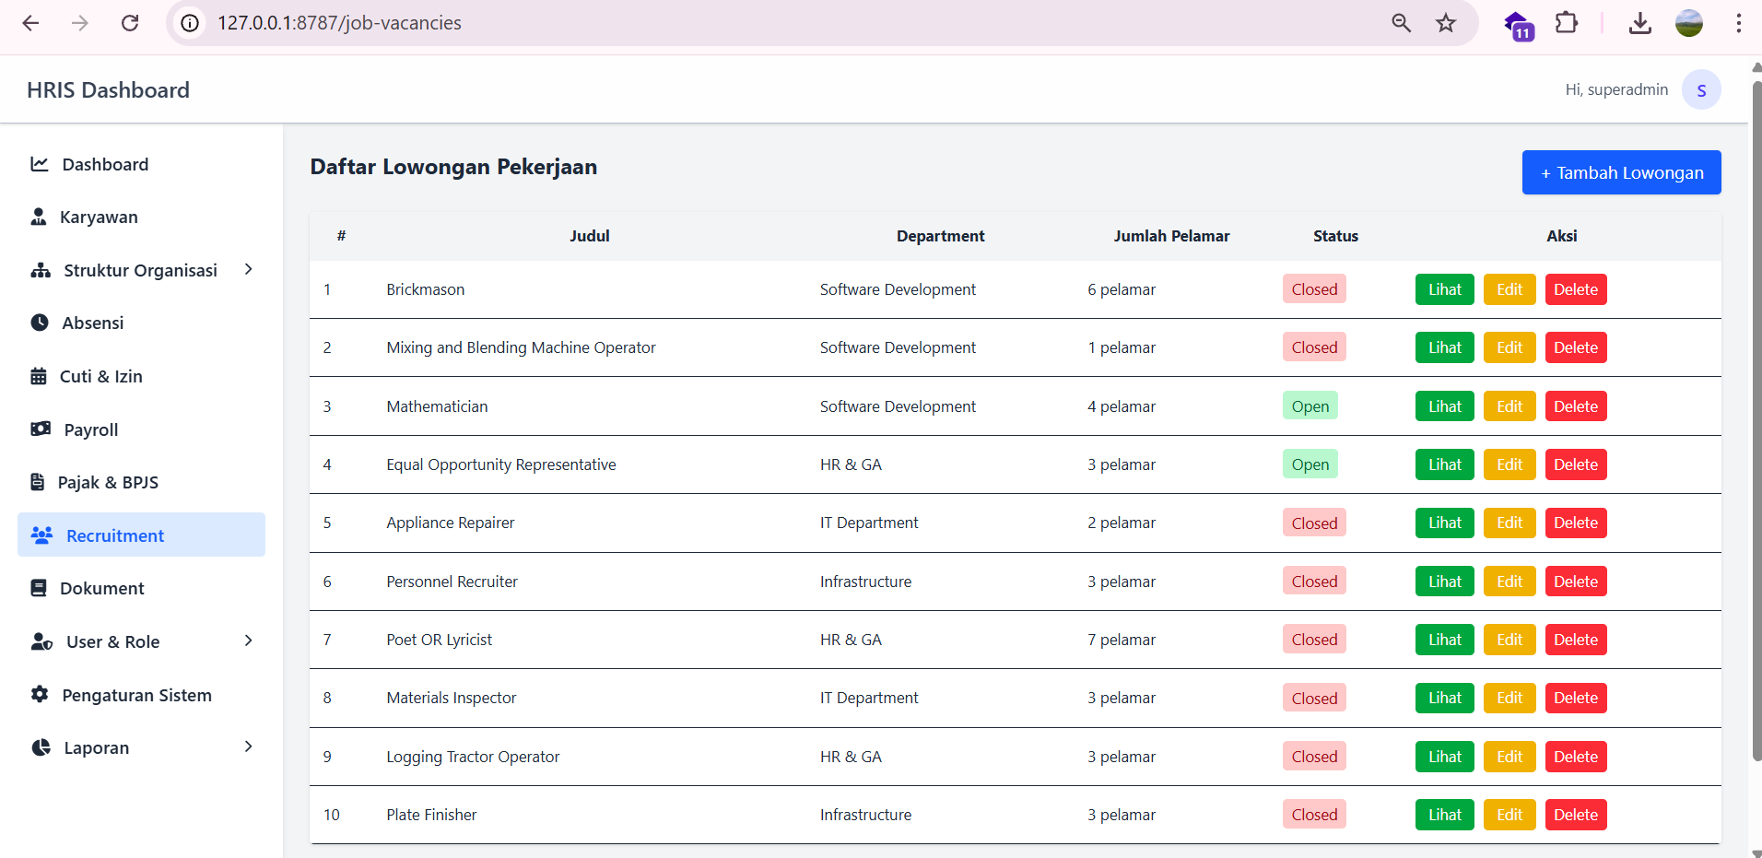Image resolution: width=1762 pixels, height=858 pixels.
Task: Bookmark this page with the star icon
Action: coord(1446,23)
